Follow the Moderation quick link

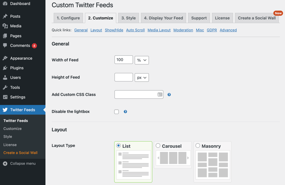coord(183,30)
